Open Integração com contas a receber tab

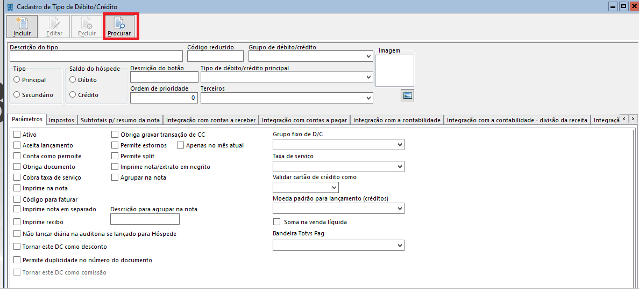click(211, 120)
